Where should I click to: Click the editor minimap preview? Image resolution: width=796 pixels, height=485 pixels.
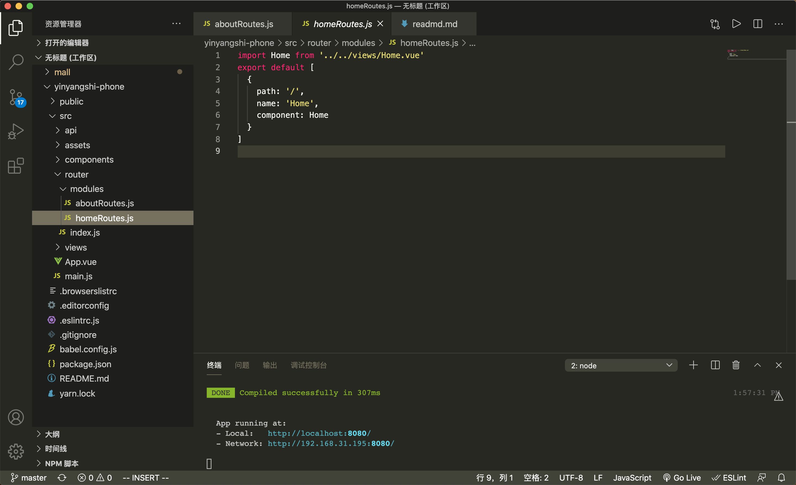pos(756,54)
